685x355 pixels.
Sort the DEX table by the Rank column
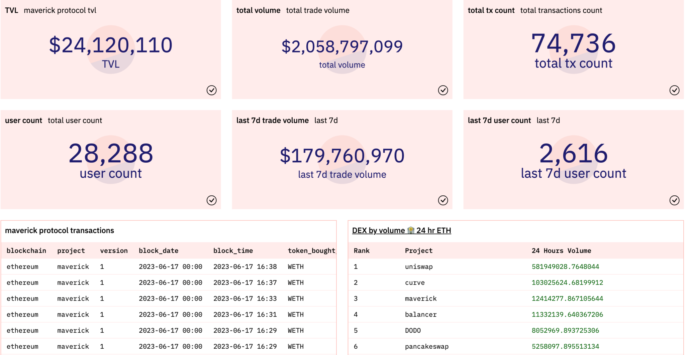[362, 250]
